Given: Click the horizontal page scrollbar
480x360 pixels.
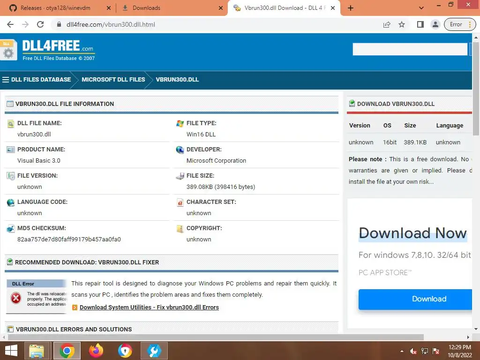Looking at the screenshot, I should 216,337.
